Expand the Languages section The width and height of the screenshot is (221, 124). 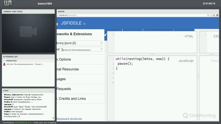(x=80, y=79)
